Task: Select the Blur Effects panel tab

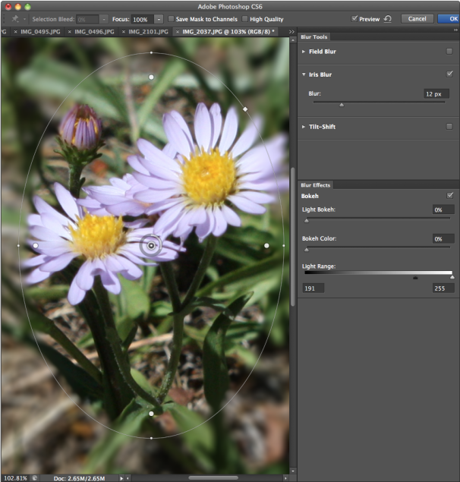Action: [x=317, y=184]
